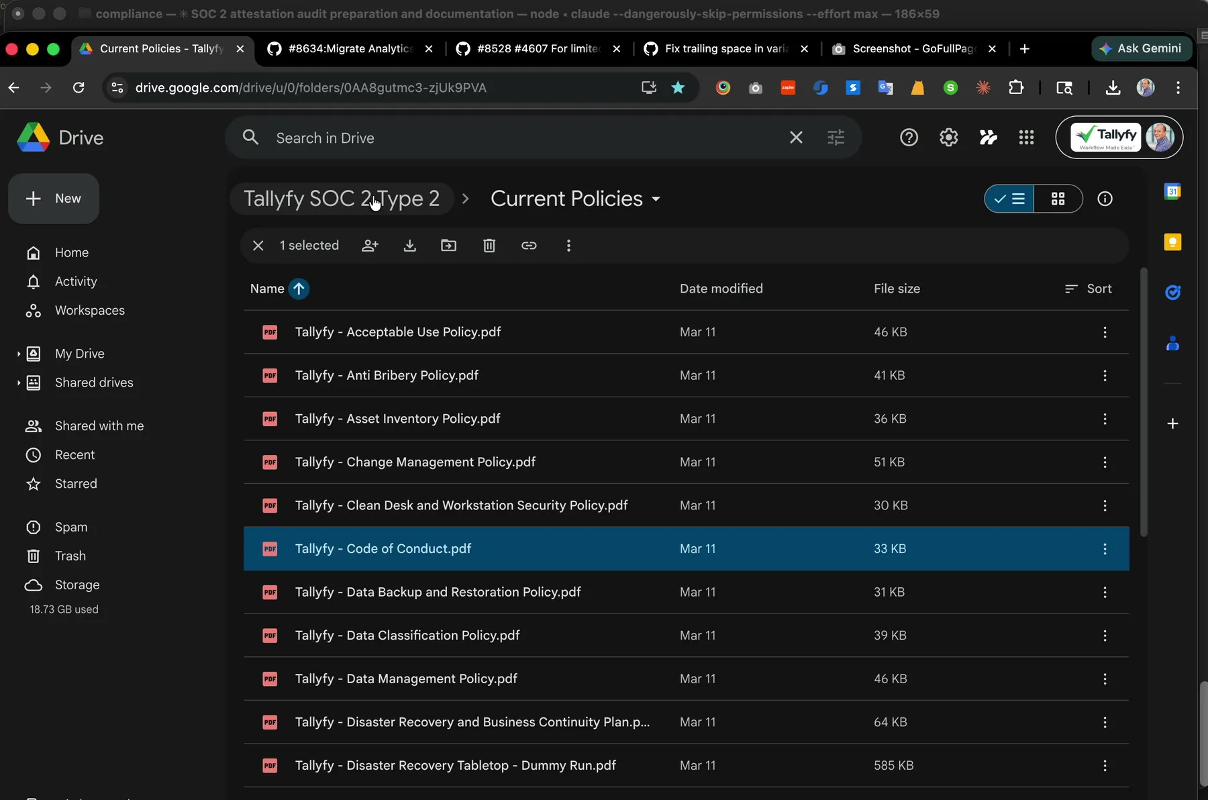
Task: Click the Gemini sparkle icon in Drive header
Action: [x=988, y=138]
